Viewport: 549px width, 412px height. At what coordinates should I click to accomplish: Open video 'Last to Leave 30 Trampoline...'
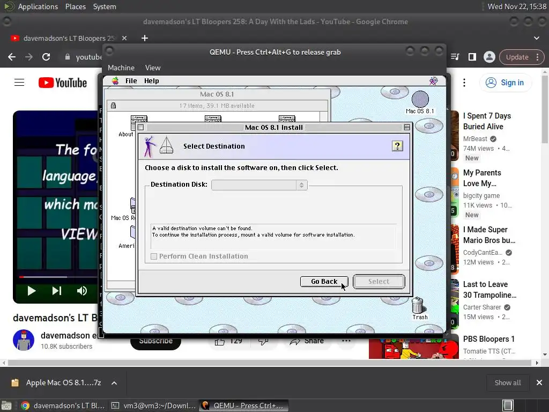point(489,290)
